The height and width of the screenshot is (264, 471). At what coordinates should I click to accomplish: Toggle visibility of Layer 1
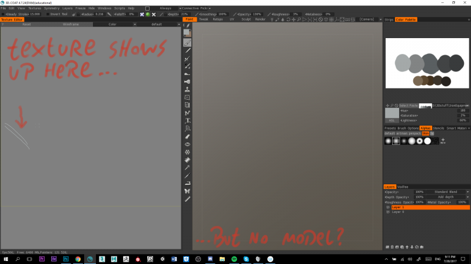[387, 207]
